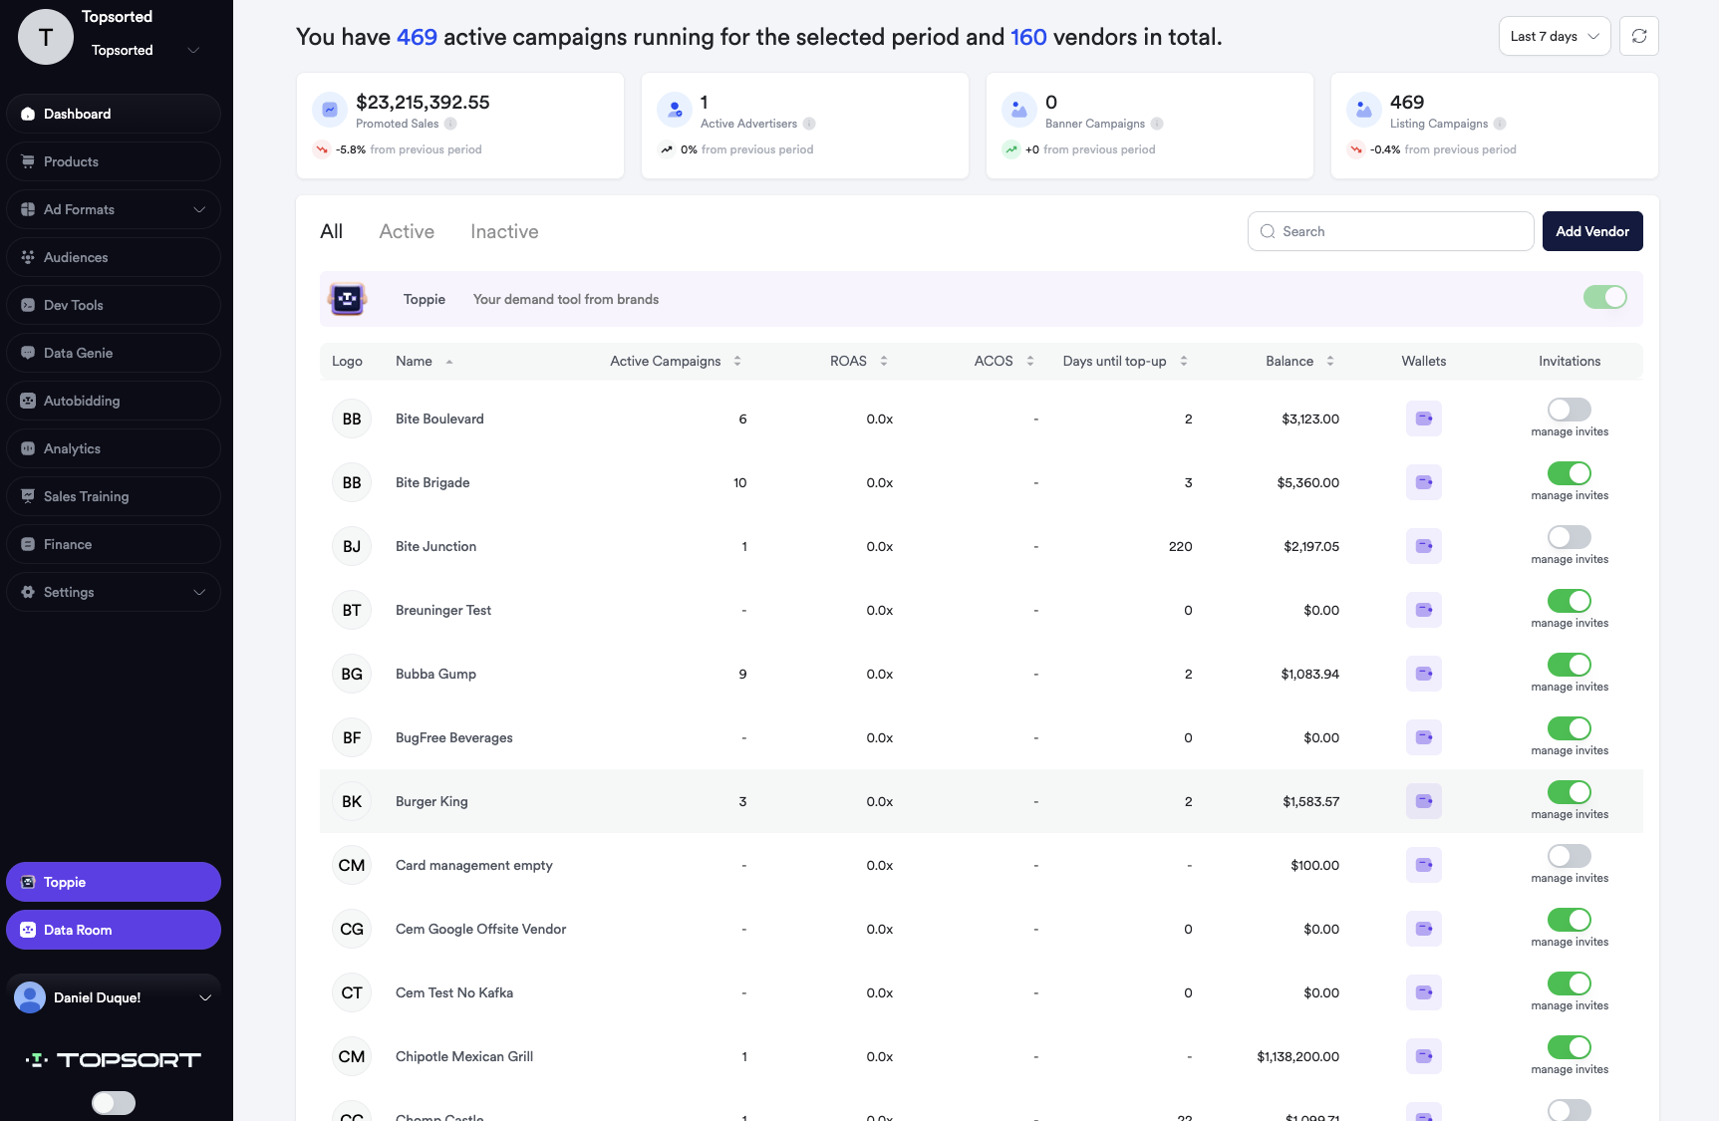Image resolution: width=1719 pixels, height=1121 pixels.
Task: Open the Last 7 days dropdown
Action: 1554,37
